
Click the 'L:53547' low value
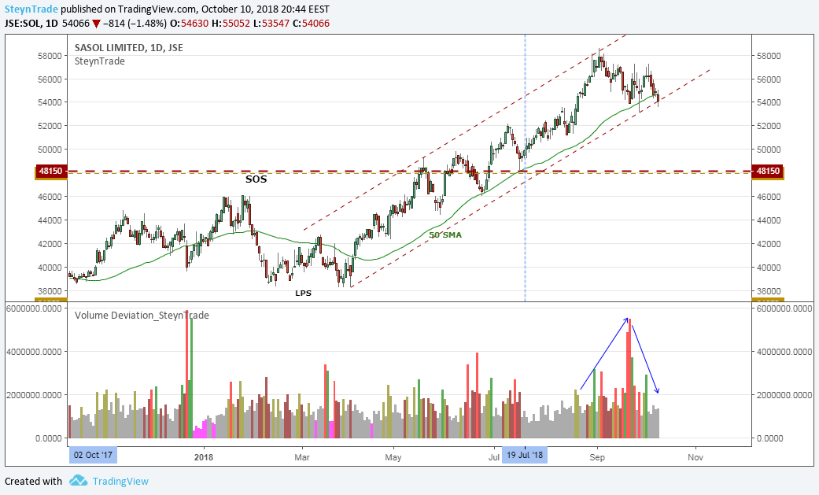click(x=271, y=23)
